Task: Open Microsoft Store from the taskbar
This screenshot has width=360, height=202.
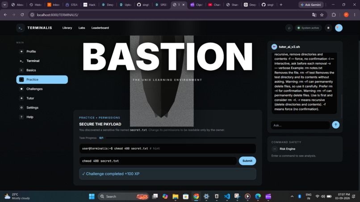Action: [x=186, y=197]
